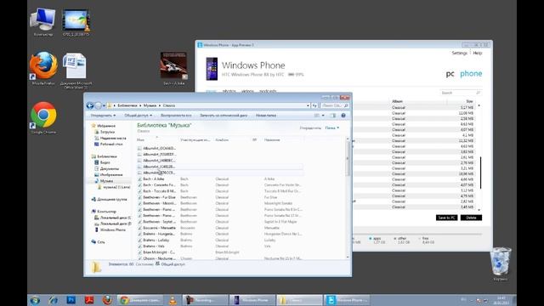
Task: Open the Share with dropdown in Explorer
Action: point(138,116)
